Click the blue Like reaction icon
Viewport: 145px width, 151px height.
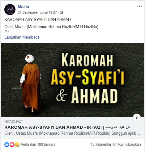click(7, 145)
